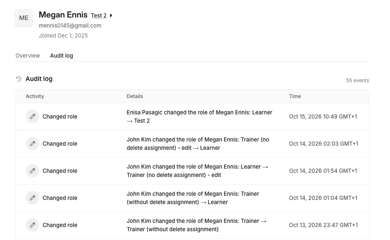The width and height of the screenshot is (390, 240).
Task: Click details Trainer (without delete assignment) → Learner
Action: 193,198
